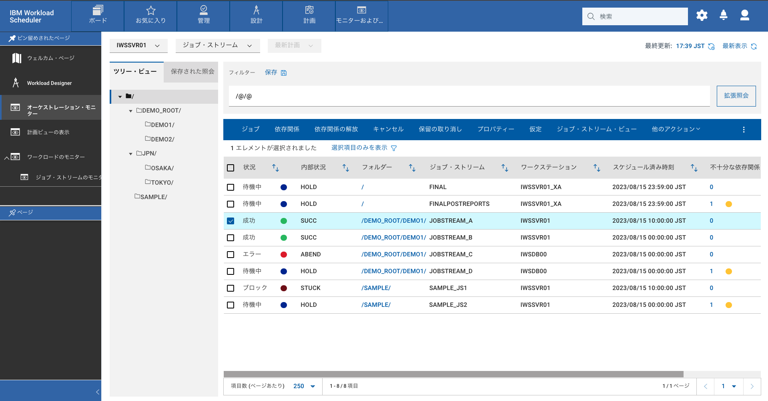Screen dimensions: 768x401
Task: Collapse ワークロードのモニター sidebar group
Action: pos(6,157)
